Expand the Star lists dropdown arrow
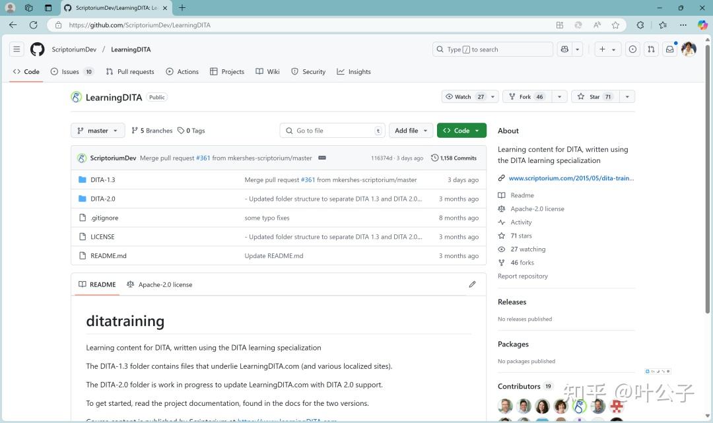 tap(627, 97)
